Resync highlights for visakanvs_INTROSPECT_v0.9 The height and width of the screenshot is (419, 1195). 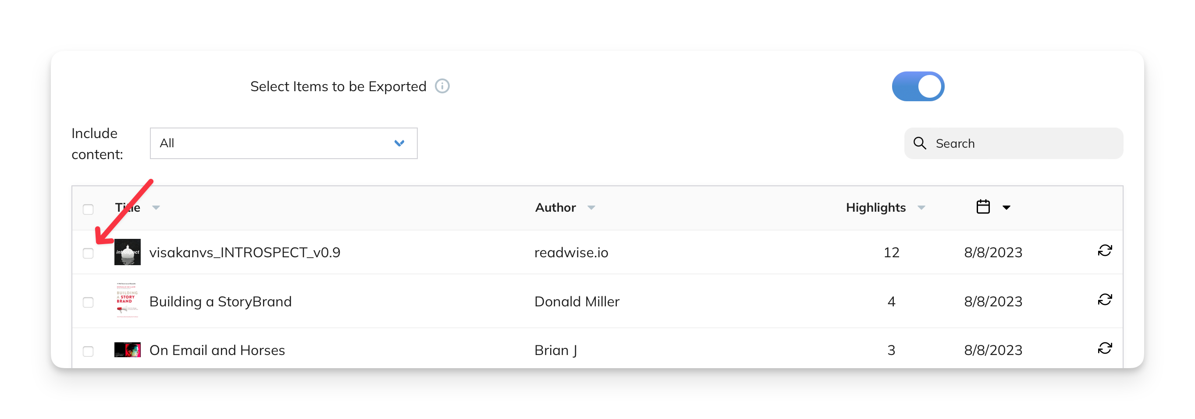[x=1106, y=251]
